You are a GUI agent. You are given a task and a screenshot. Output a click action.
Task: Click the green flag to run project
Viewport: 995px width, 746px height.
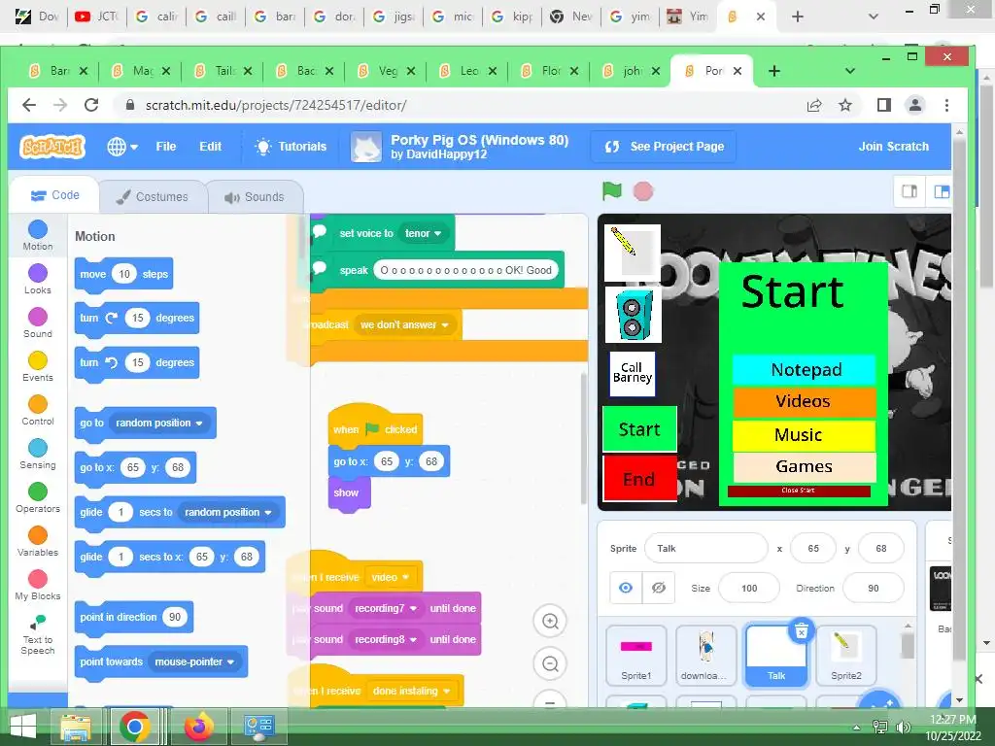[x=612, y=190]
